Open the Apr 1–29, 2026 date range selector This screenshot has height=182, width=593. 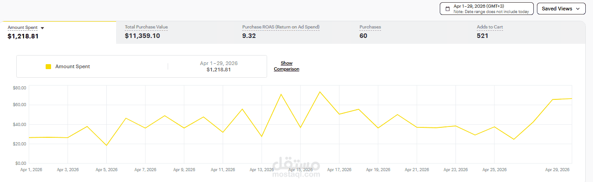[486, 9]
